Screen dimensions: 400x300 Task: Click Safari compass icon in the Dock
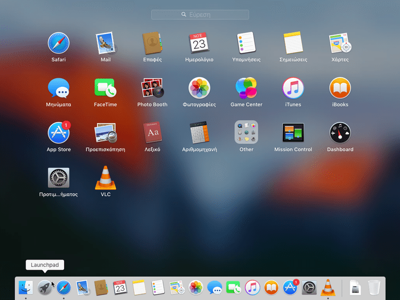pyautogui.click(x=63, y=287)
